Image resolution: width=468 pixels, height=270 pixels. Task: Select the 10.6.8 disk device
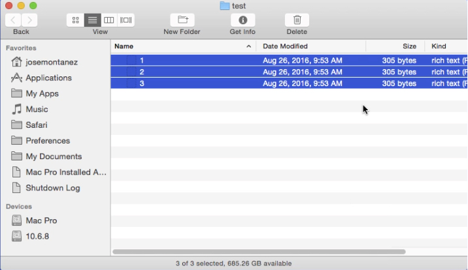(x=30, y=236)
